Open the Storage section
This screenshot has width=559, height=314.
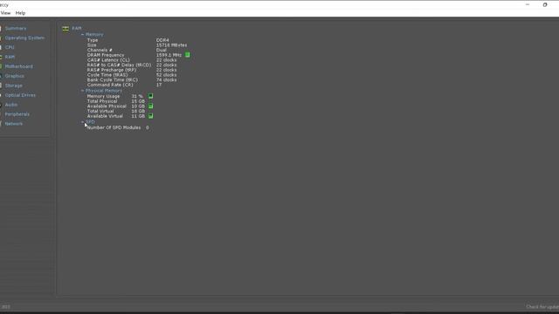(x=14, y=85)
